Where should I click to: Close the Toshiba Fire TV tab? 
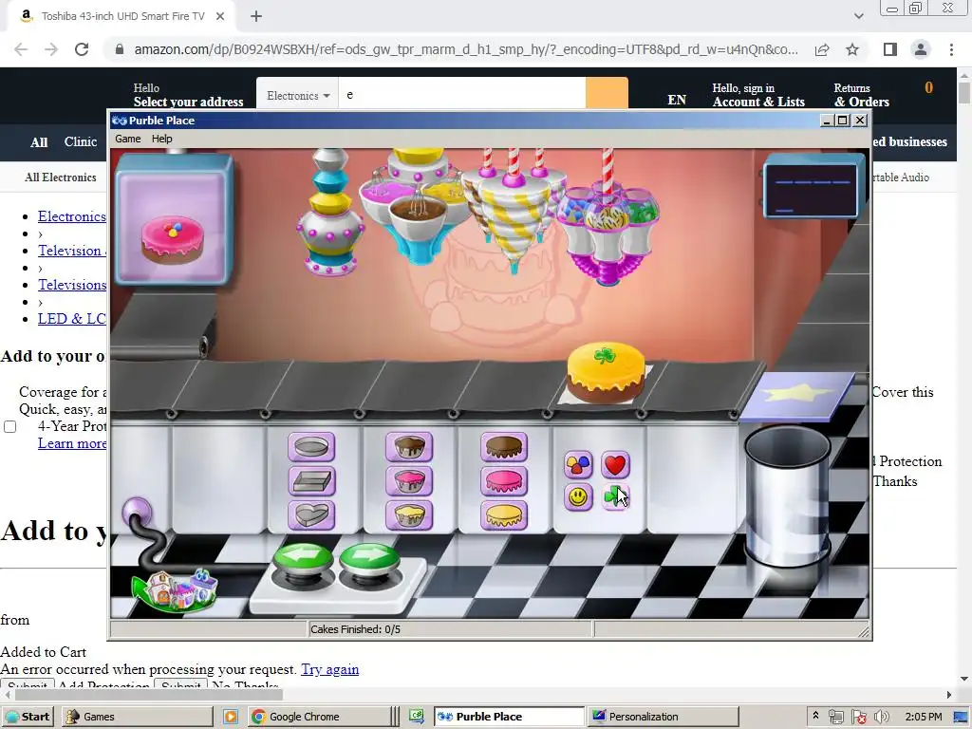pos(220,16)
